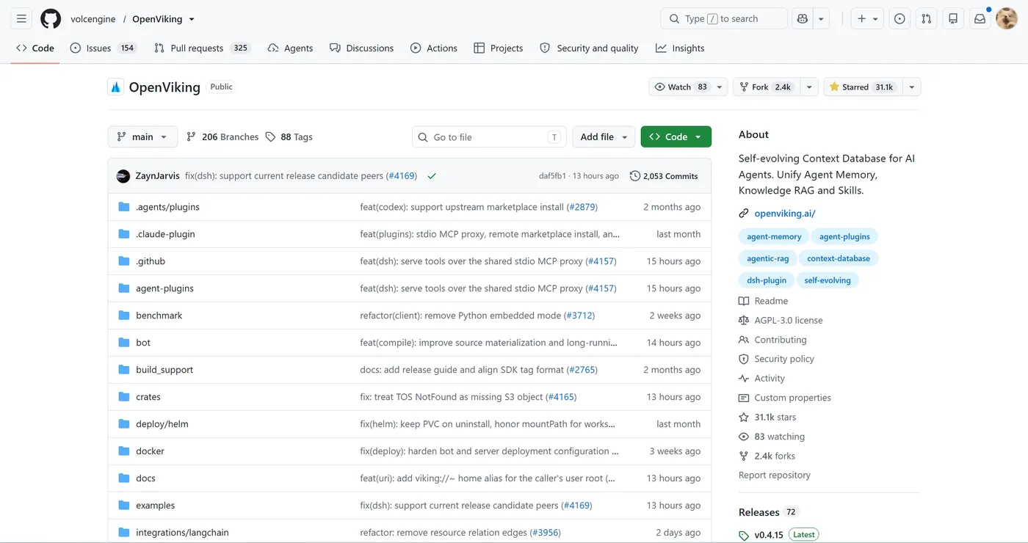The image size is (1028, 543).
Task: Expand the Create new plus dropdown
Action: click(x=867, y=19)
